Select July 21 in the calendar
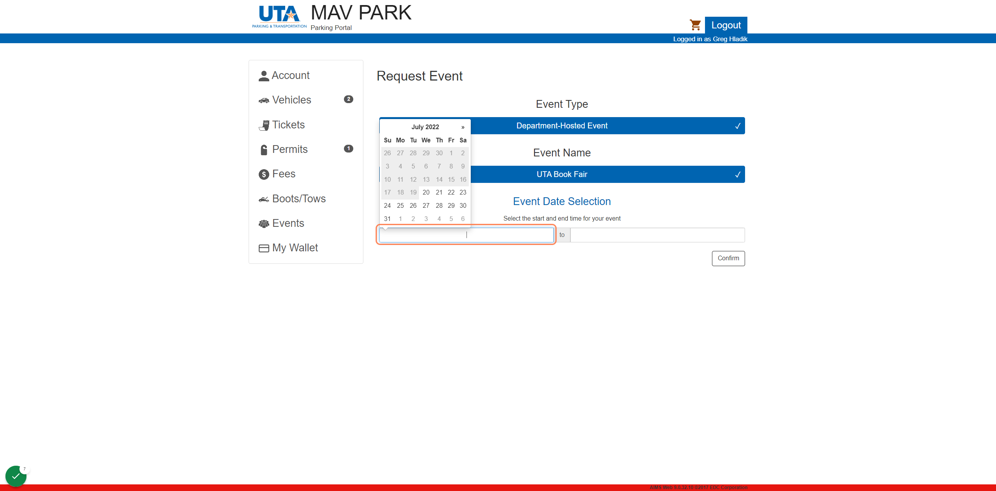 (439, 192)
